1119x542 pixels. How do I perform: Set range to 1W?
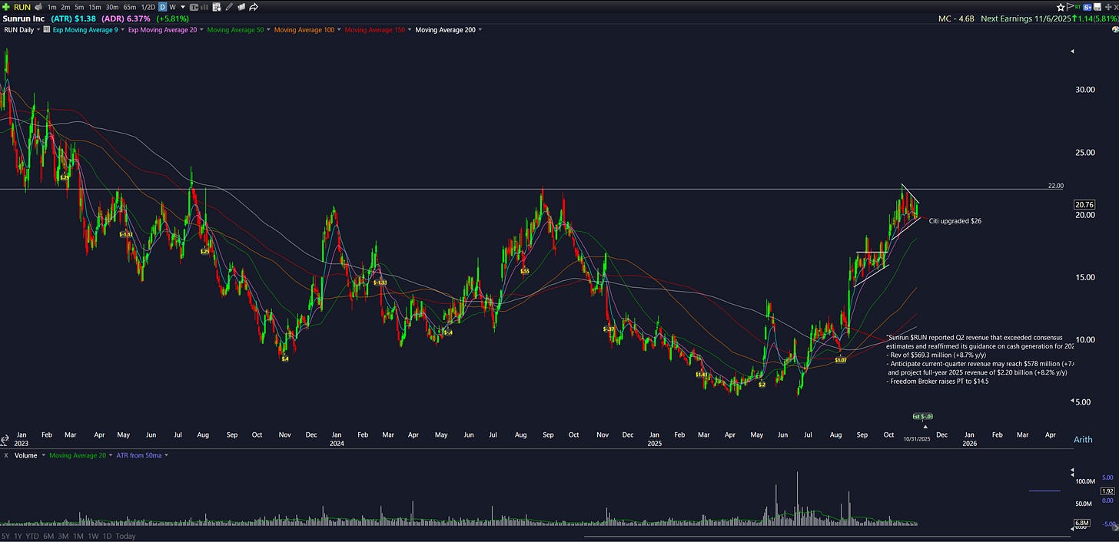pyautogui.click(x=93, y=536)
